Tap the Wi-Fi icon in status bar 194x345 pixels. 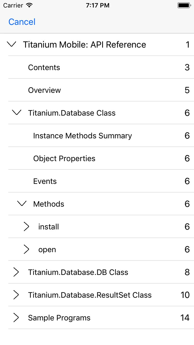coord(29,5)
